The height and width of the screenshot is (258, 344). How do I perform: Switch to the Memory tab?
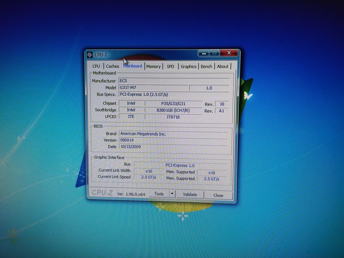coord(153,66)
